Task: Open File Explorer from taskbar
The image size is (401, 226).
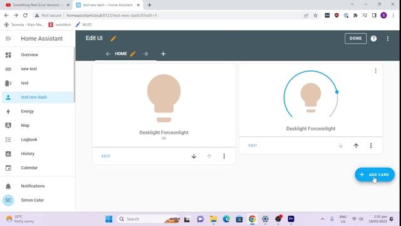Action: (x=213, y=219)
